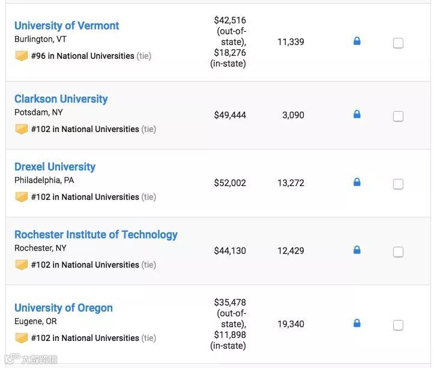This screenshot has height=368, width=434.
Task: Click ranking badge icon under University of Oregon
Action: point(22,338)
